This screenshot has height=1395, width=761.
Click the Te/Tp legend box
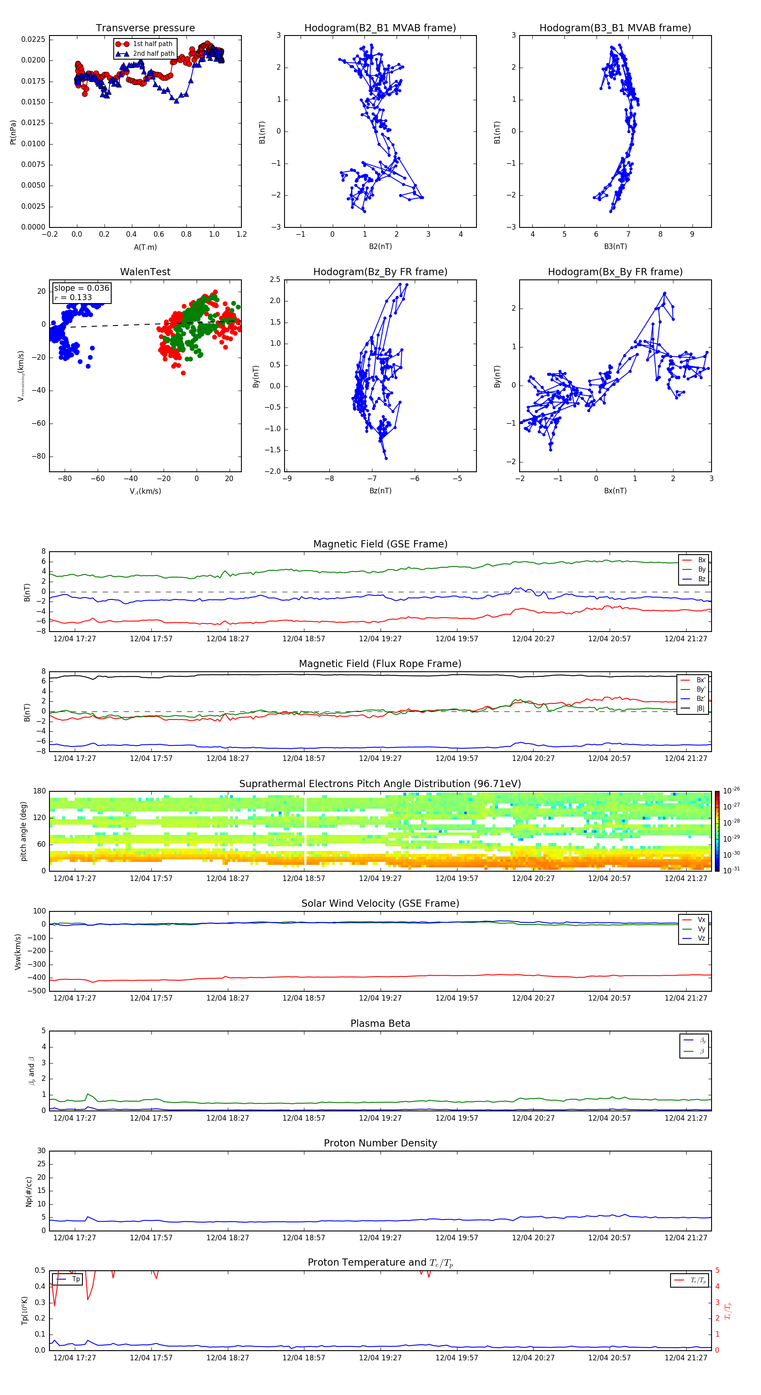pos(690,1280)
